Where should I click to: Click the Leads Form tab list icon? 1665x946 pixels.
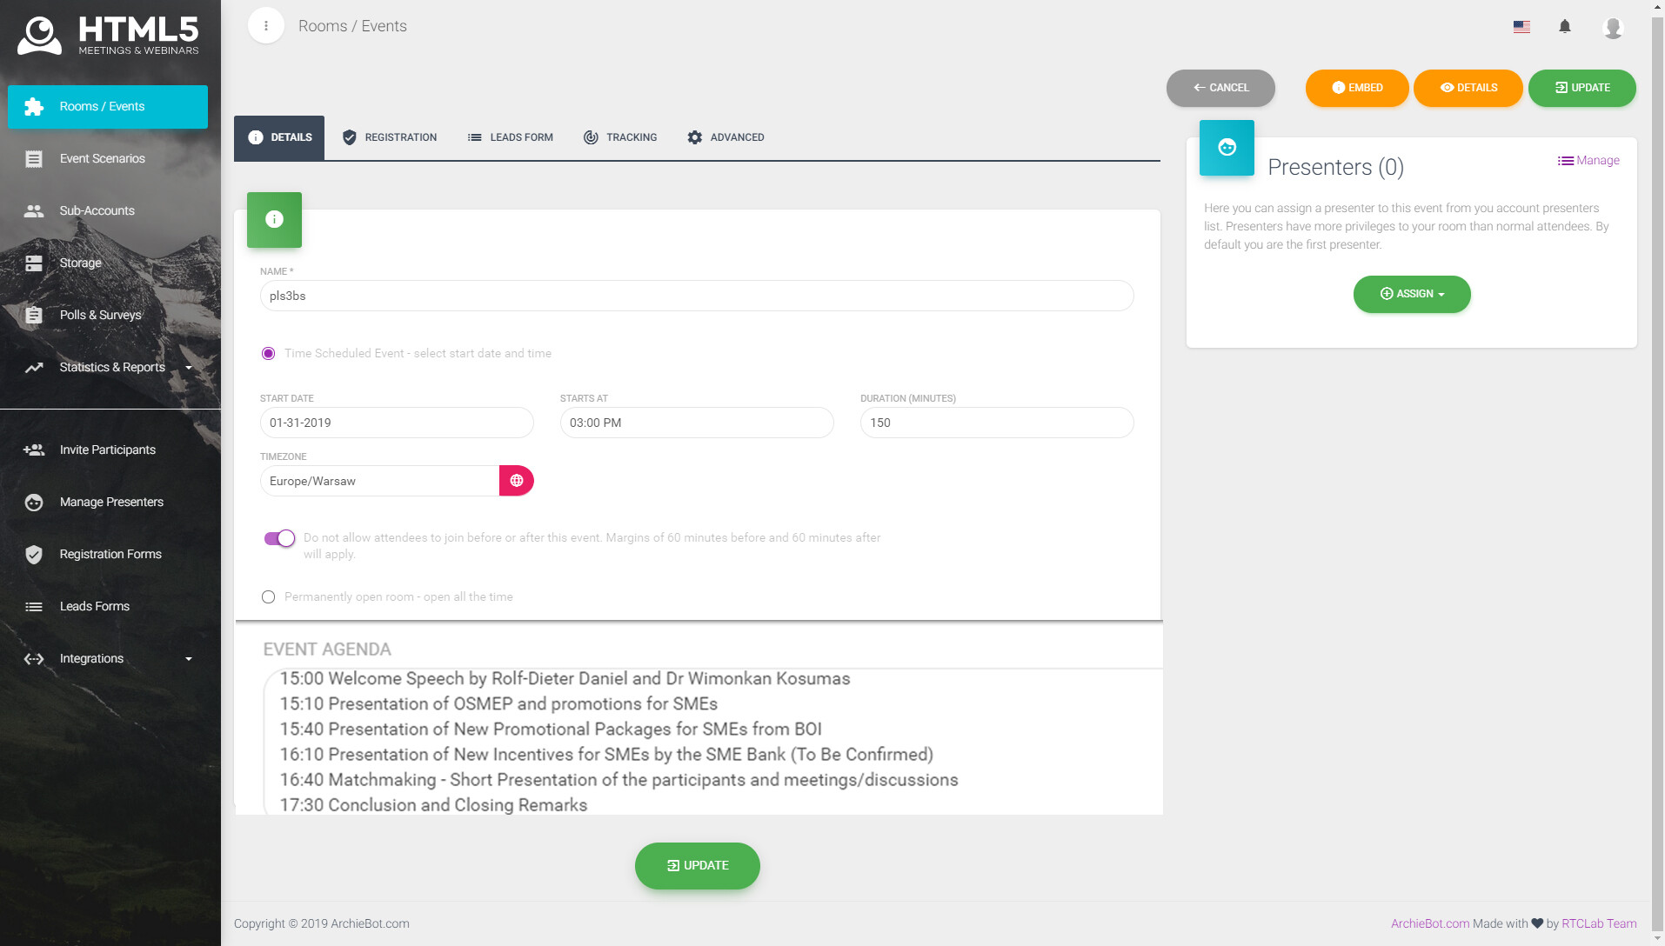pyautogui.click(x=475, y=137)
